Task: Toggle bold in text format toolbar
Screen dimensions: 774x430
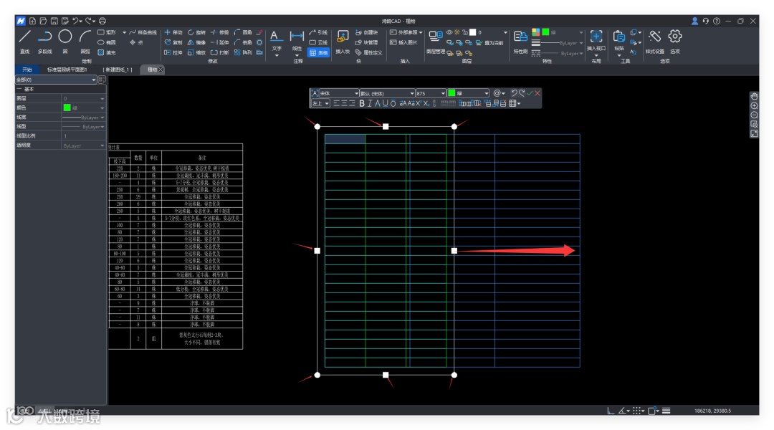Action: 362,104
